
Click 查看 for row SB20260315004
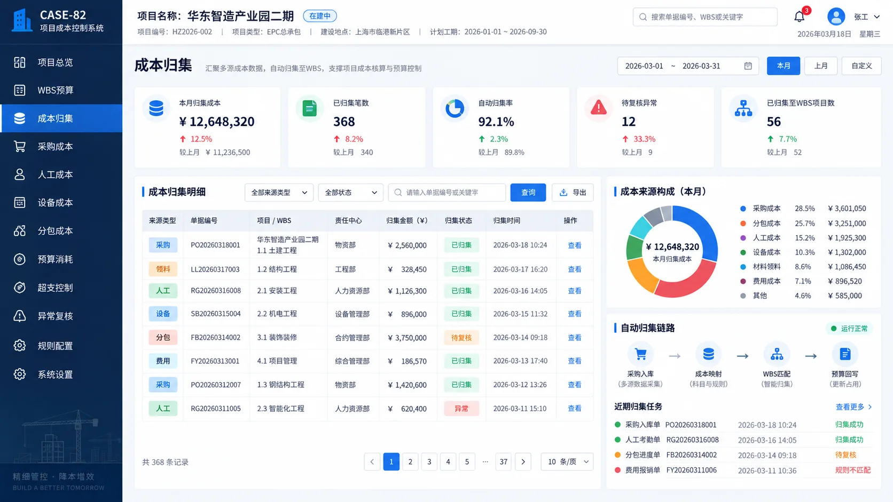click(574, 314)
